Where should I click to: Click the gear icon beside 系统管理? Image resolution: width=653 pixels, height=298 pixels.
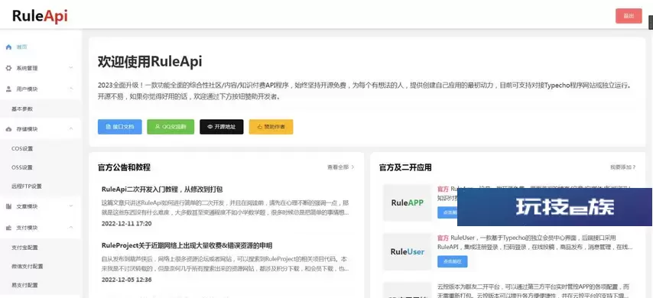tap(8, 68)
